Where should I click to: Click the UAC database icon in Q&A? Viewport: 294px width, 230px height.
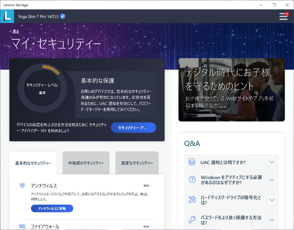[192, 162]
